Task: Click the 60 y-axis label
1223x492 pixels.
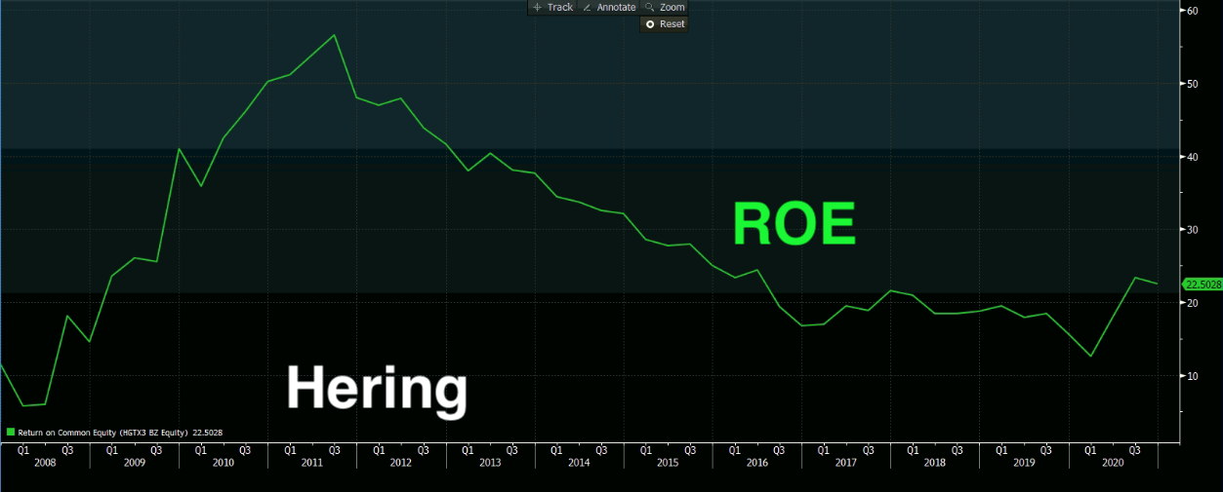Action: point(1193,11)
